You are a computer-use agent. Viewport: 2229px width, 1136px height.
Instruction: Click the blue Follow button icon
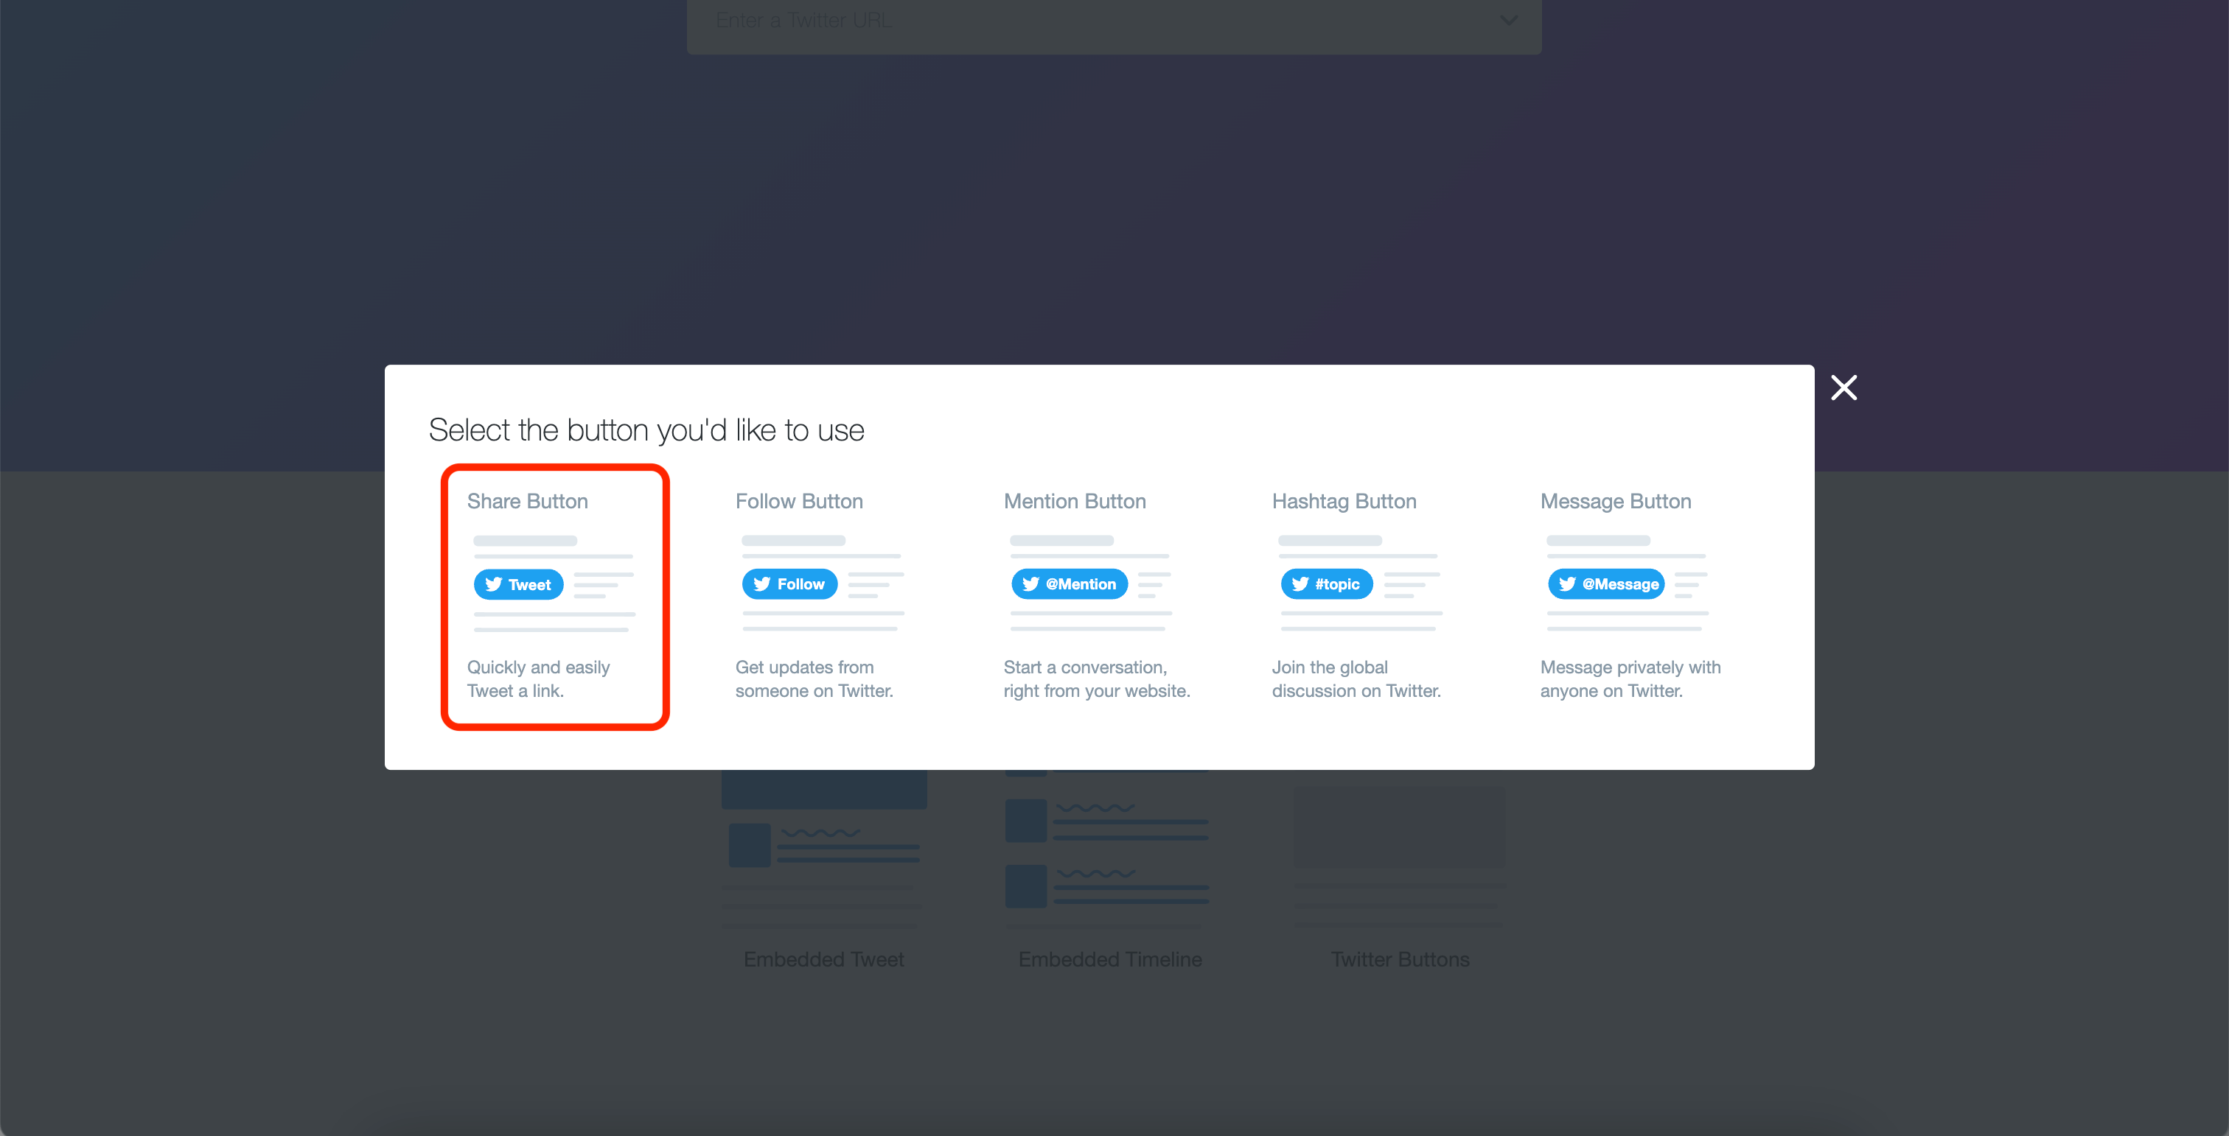[x=789, y=584]
